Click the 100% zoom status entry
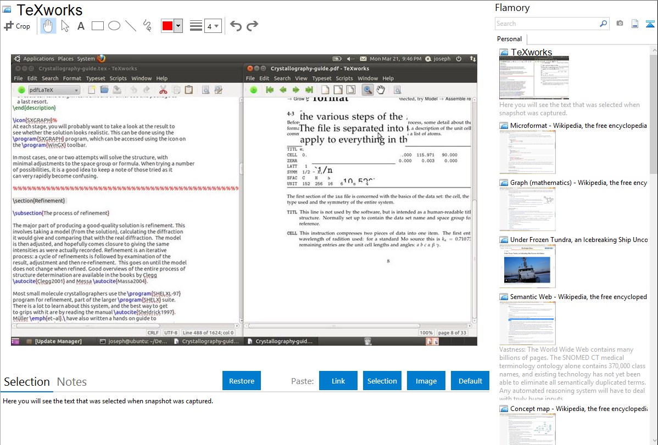The image size is (658, 445). point(426,333)
